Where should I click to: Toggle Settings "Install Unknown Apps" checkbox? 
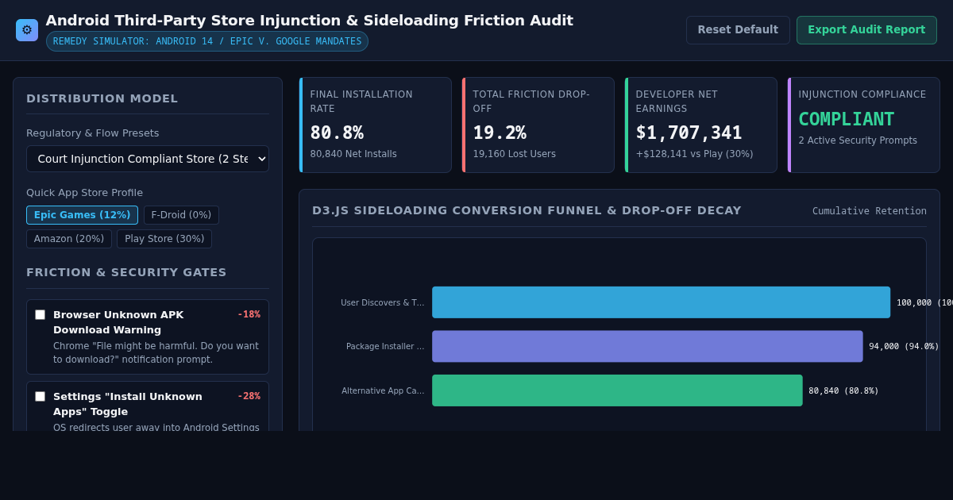click(40, 397)
